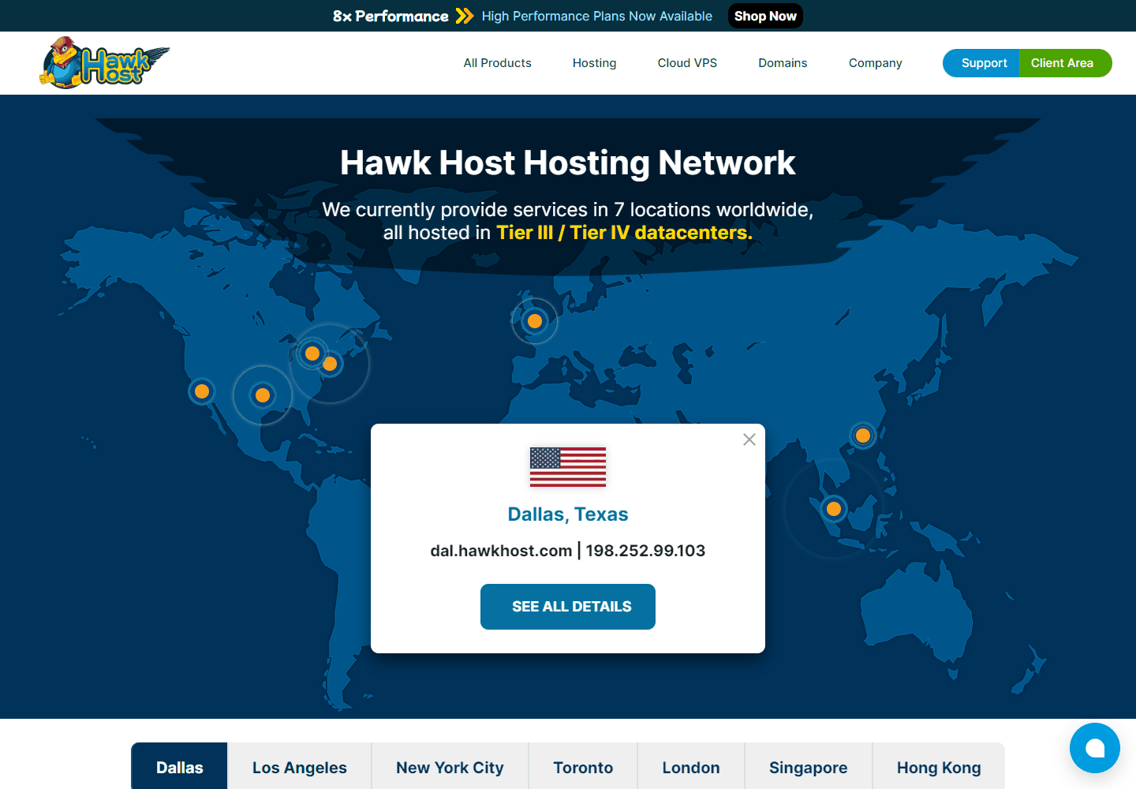Switch to the Hong Kong tab
The width and height of the screenshot is (1136, 789).
939,767
